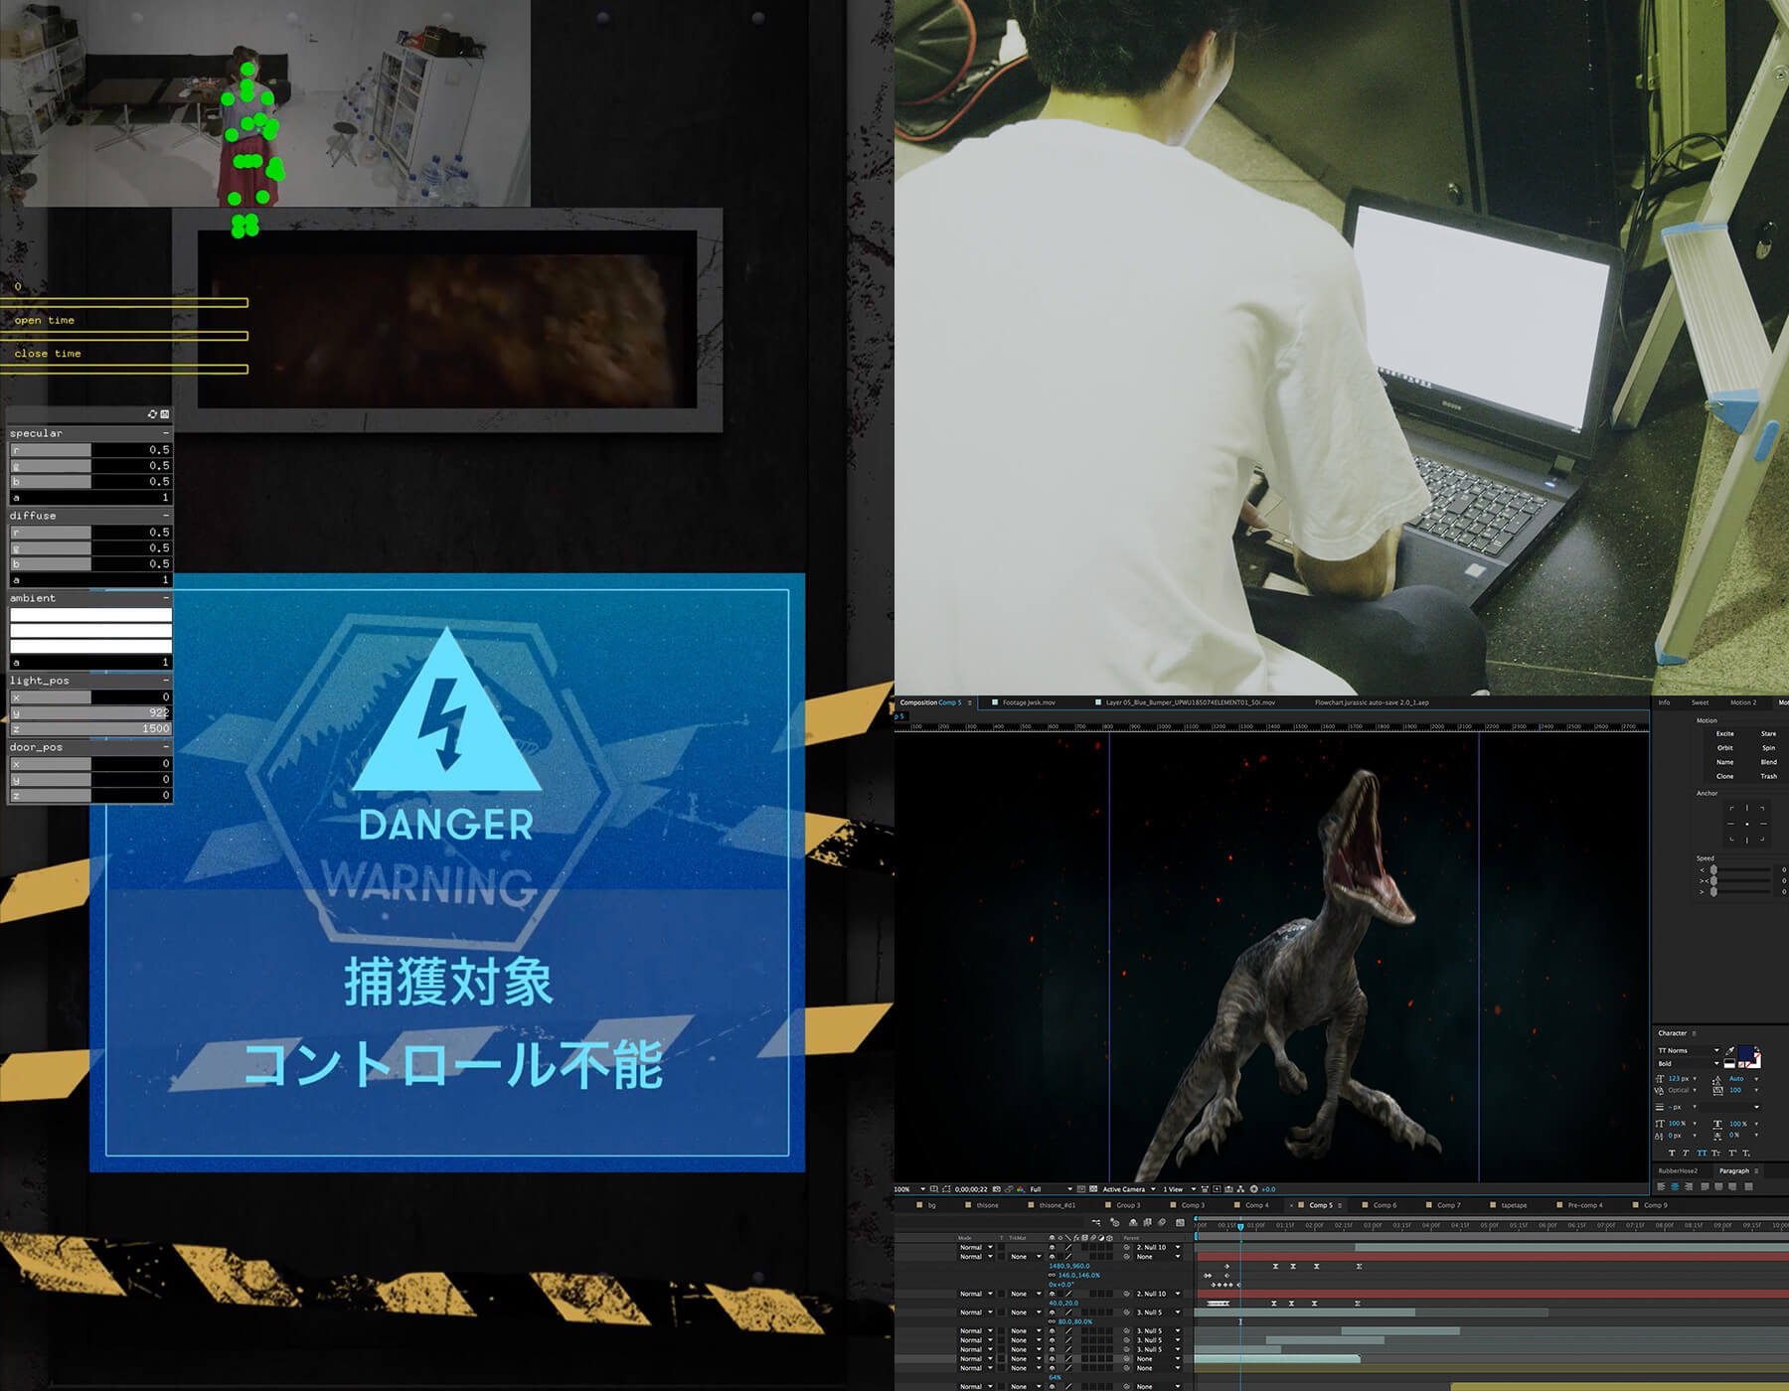Click the Faux Bold text style icon

(x=1672, y=1154)
